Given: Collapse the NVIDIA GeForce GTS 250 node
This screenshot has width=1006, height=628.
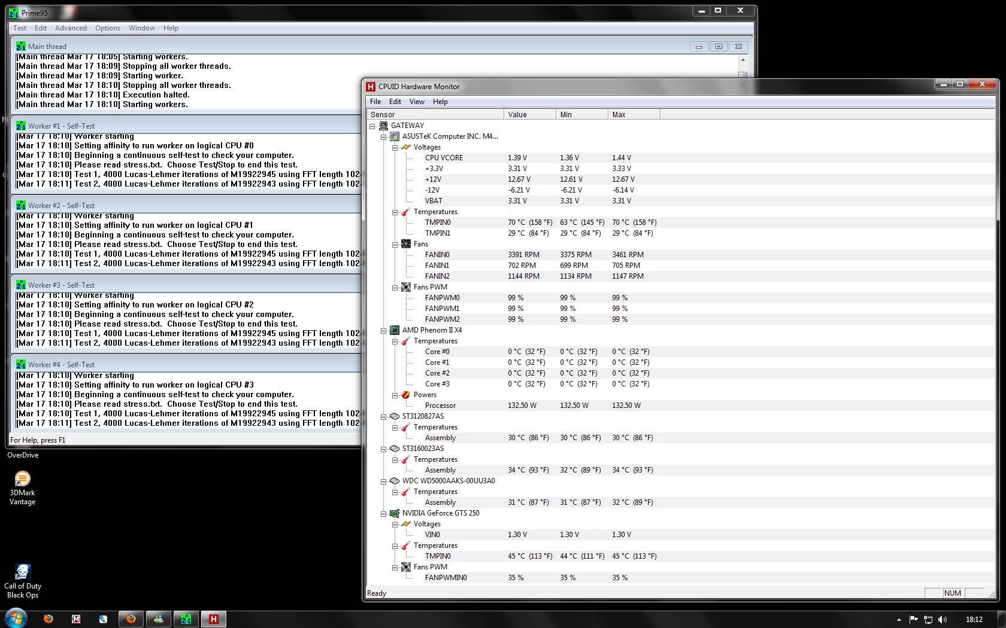Looking at the screenshot, I should point(384,514).
